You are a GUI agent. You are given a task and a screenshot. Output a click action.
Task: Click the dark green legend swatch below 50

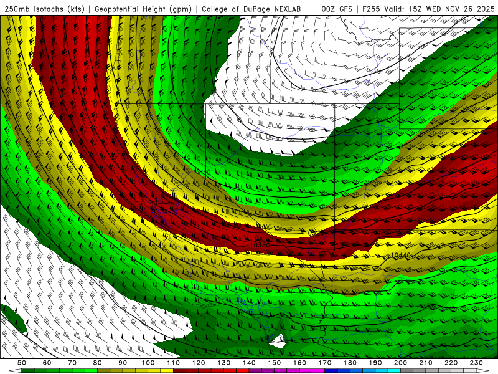click(28, 371)
